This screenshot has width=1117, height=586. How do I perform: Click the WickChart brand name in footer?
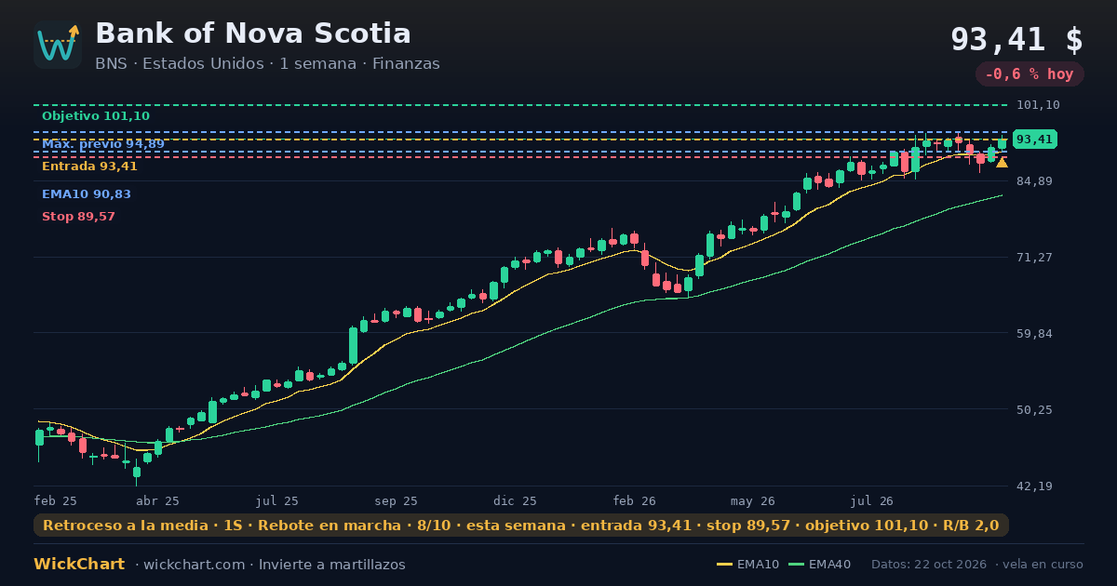tap(79, 565)
